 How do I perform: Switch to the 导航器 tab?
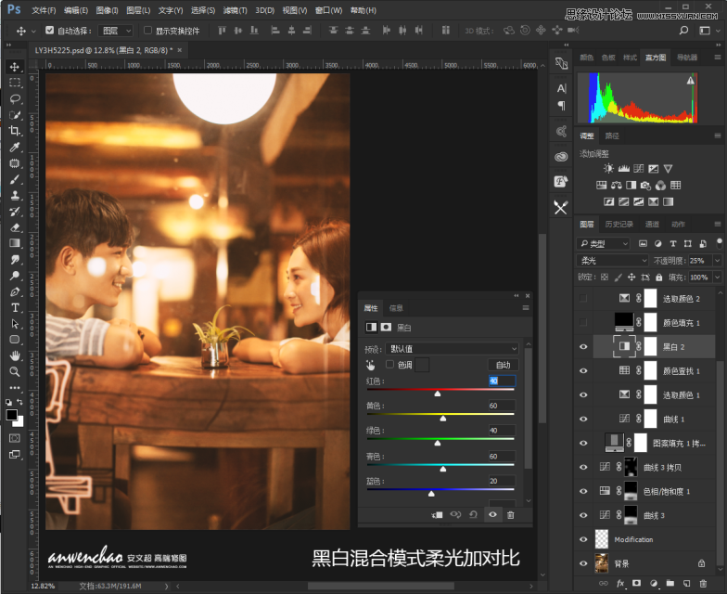[686, 58]
